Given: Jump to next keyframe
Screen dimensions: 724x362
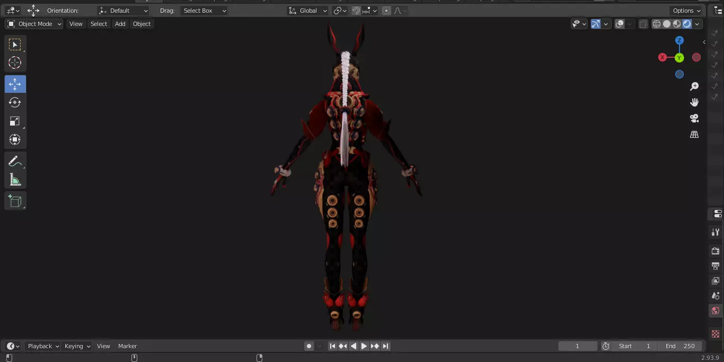Looking at the screenshot, I should coord(375,346).
